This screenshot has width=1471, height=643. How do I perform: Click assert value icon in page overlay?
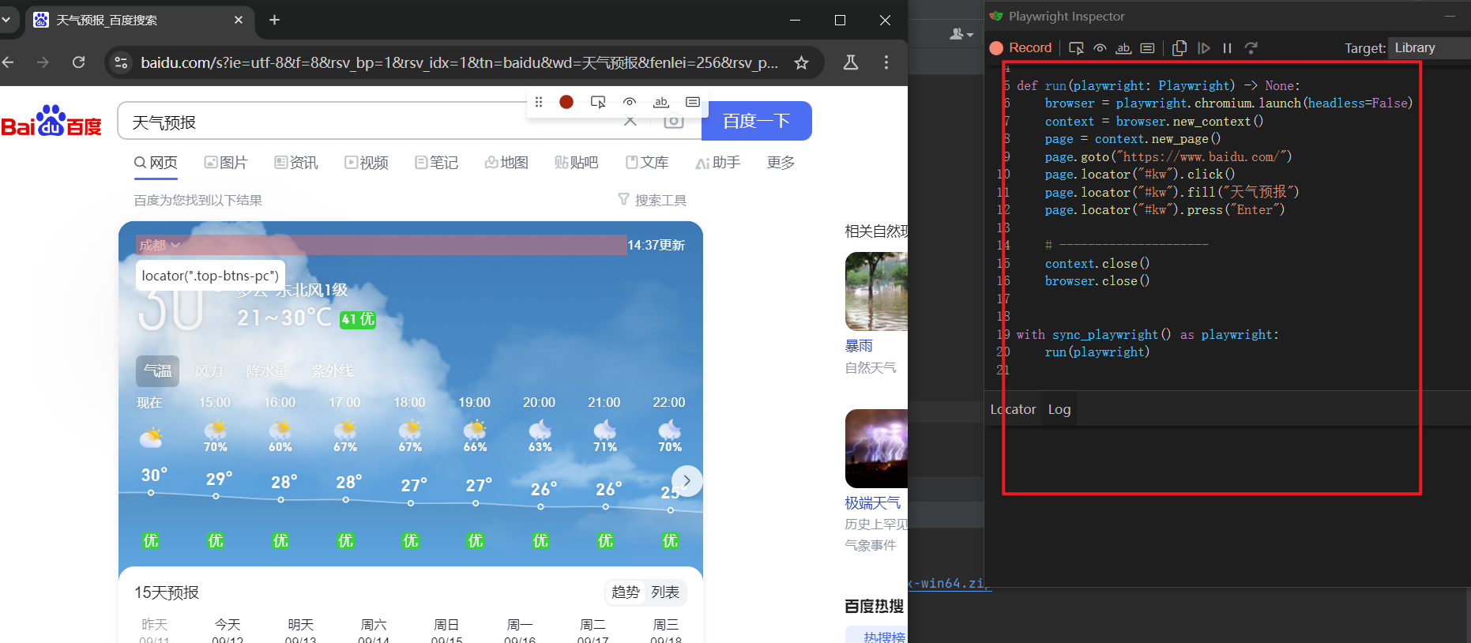point(693,102)
